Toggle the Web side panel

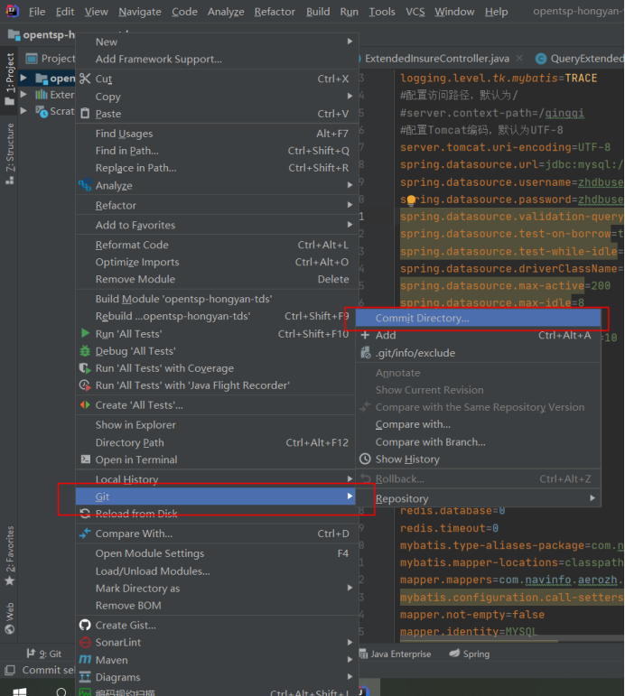[9, 617]
